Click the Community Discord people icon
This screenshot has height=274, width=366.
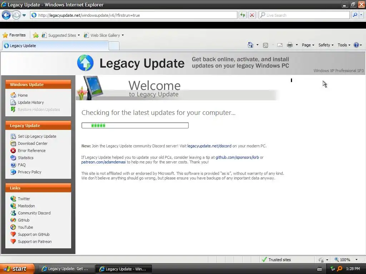[x=13, y=213]
